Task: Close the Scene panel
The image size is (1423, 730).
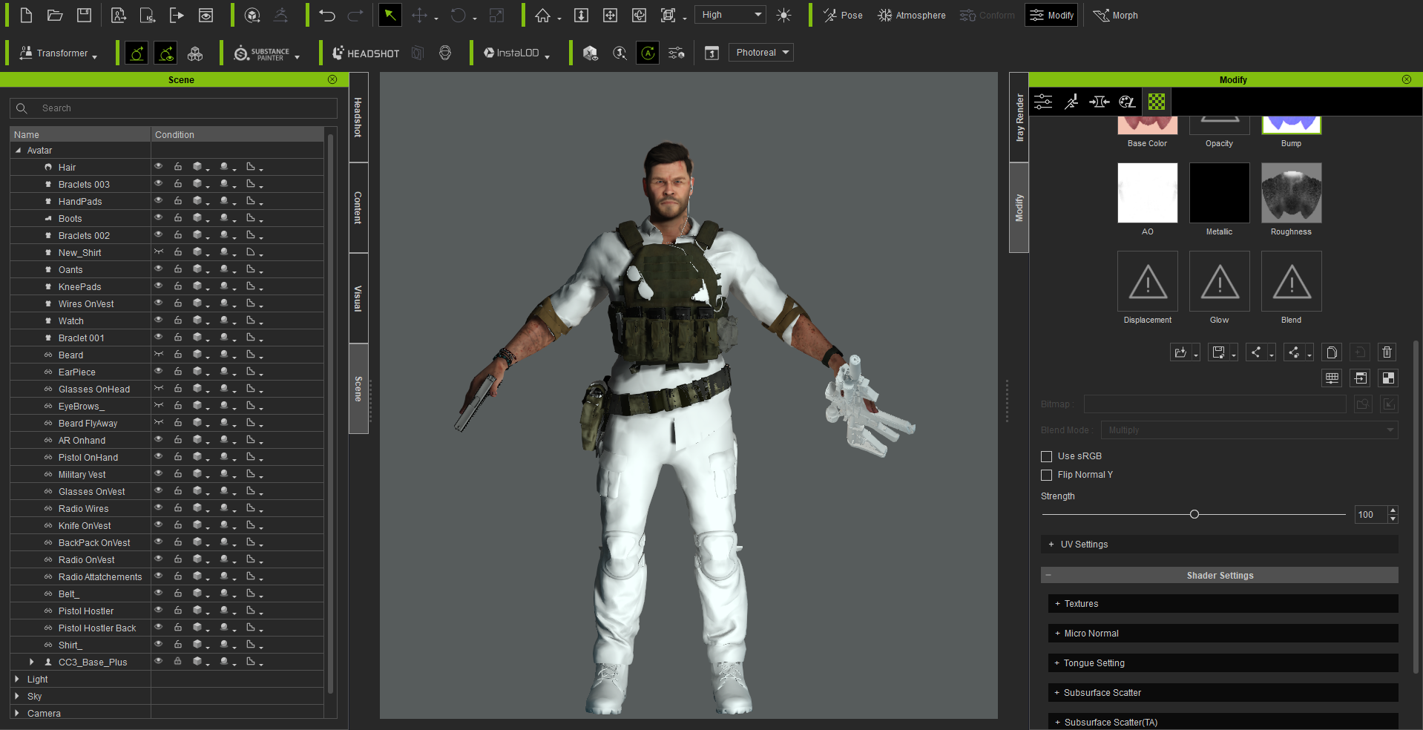Action: pos(332,79)
